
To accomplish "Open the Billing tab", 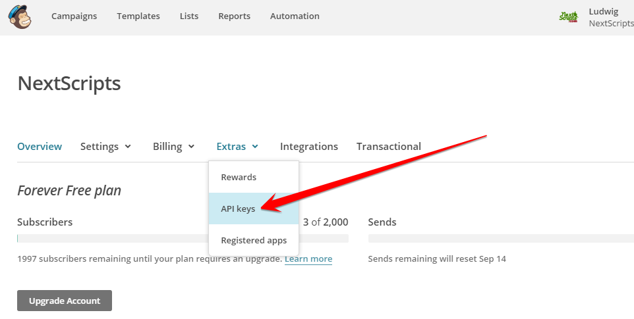I will 167,147.
